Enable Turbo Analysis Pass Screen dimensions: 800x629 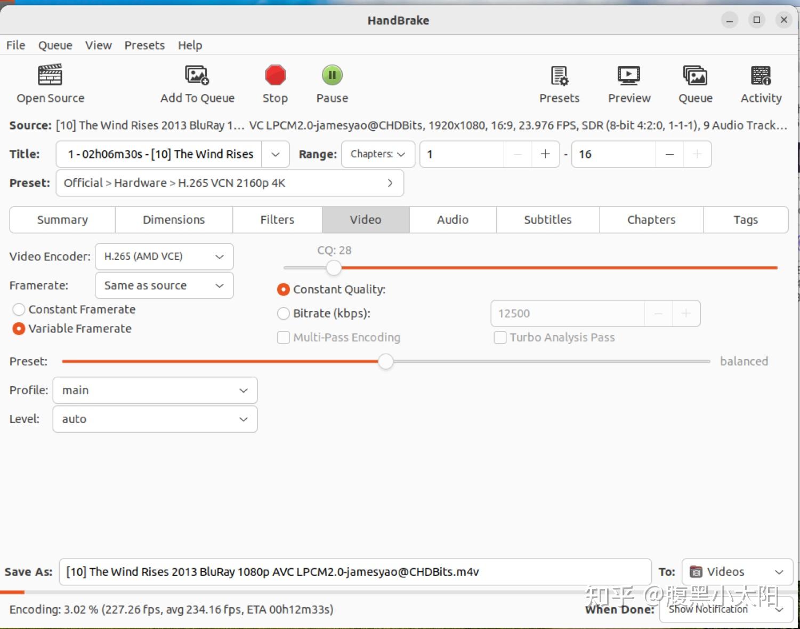pos(500,337)
